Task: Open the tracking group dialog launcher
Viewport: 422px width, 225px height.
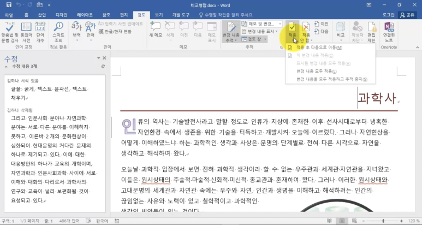Action: 282,48
